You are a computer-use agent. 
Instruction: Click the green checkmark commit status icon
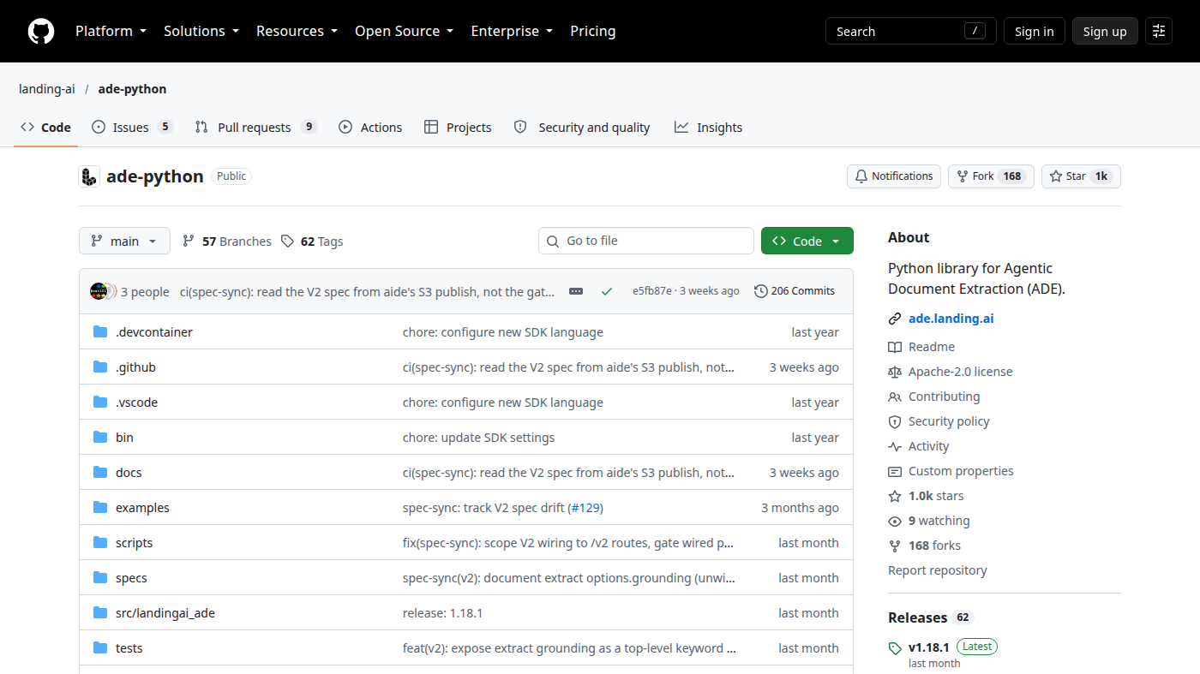(x=607, y=291)
